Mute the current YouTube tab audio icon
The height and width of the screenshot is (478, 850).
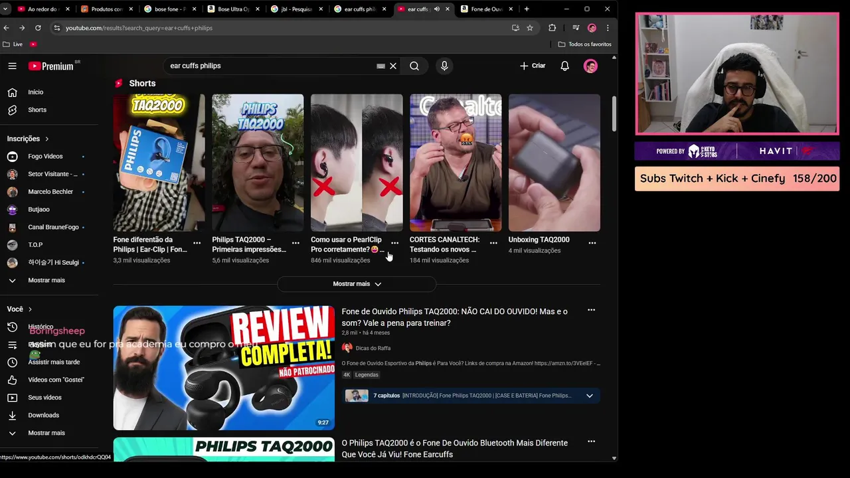pos(436,9)
